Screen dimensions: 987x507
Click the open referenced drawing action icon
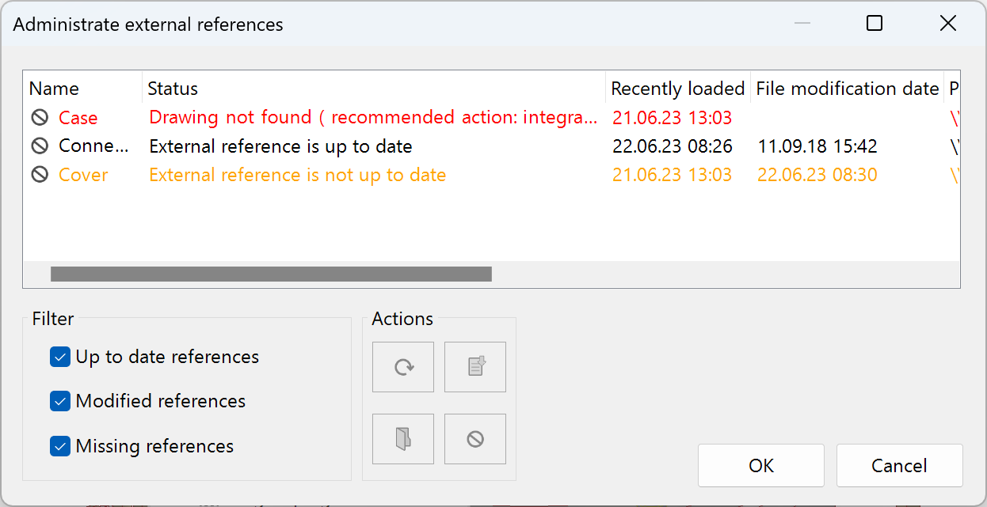(x=403, y=438)
